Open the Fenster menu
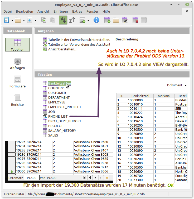 tap(92, 12)
